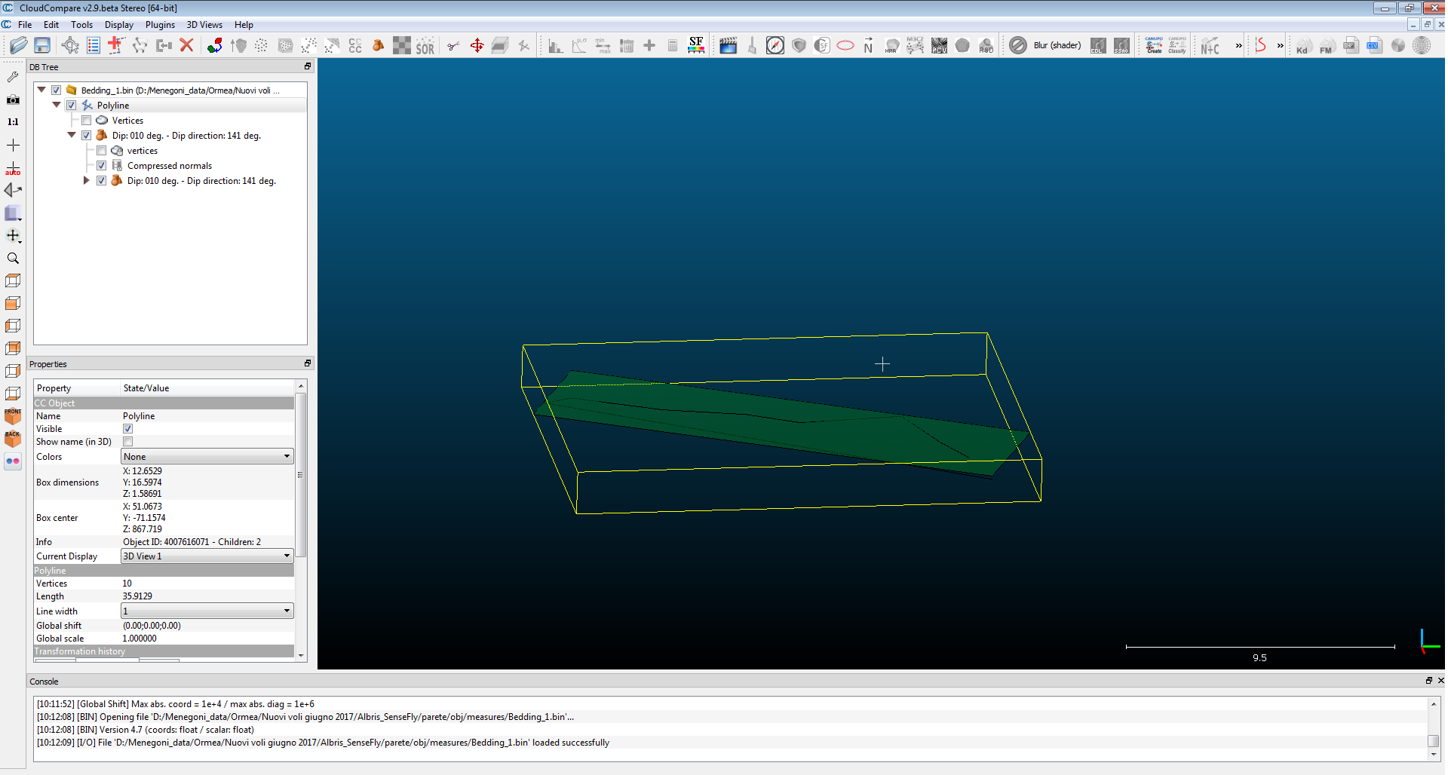This screenshot has height=775, width=1448.
Task: Undock the Properties panel
Action: [307, 363]
